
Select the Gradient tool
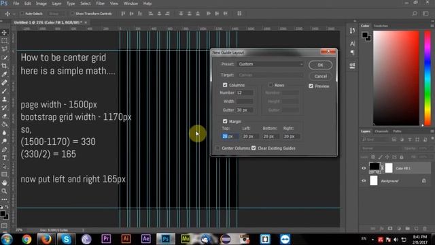[x=4, y=124]
